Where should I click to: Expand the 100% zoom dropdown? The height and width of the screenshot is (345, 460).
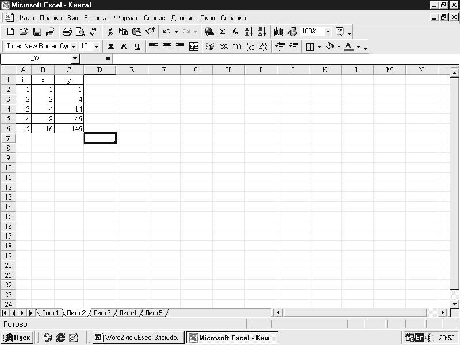pos(328,32)
